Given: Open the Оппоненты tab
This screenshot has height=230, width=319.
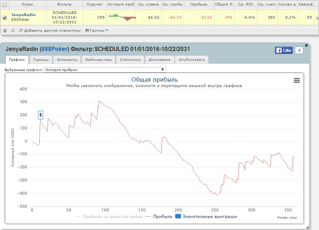Looking at the screenshot, I should (67, 60).
